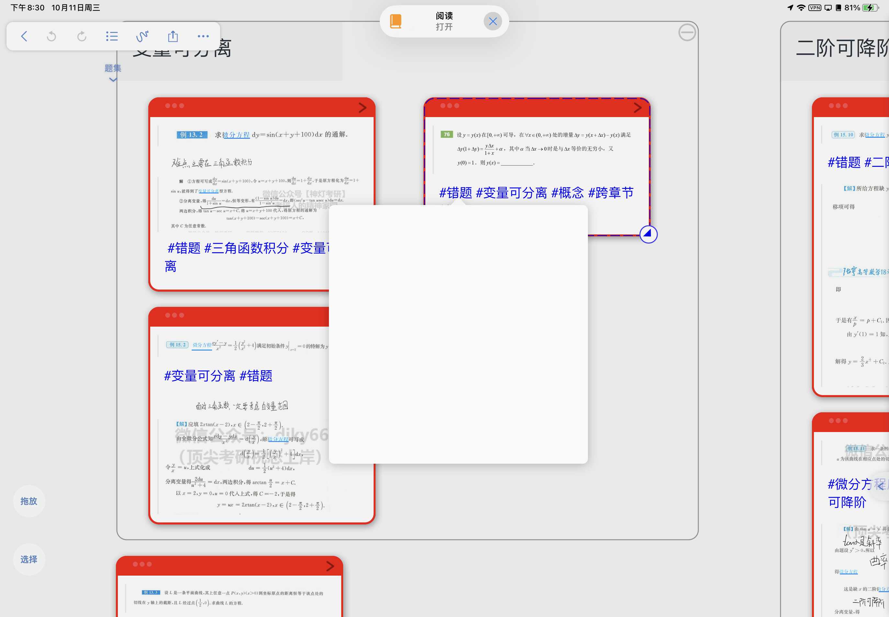Open 阅读 打开 banner text
The image size is (889, 617).
click(x=444, y=21)
